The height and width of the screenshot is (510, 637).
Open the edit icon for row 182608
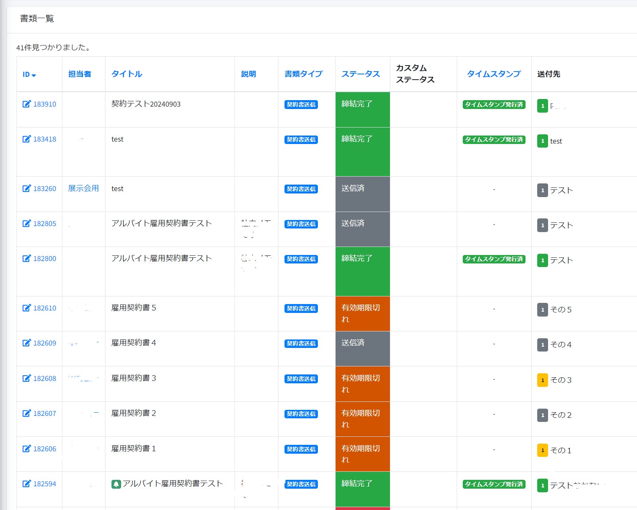[x=27, y=378]
